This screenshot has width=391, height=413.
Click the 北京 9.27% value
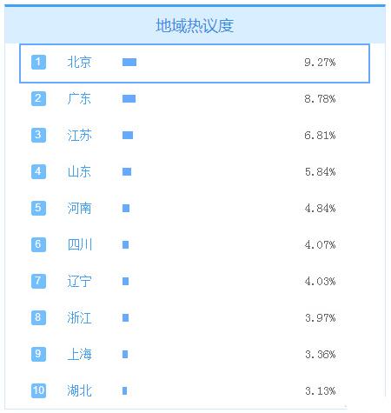point(320,62)
